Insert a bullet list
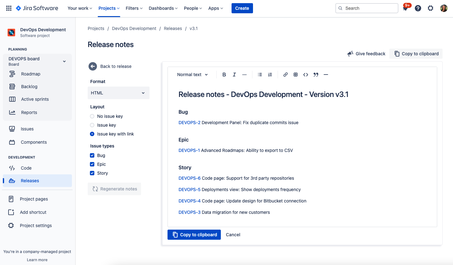 point(260,75)
